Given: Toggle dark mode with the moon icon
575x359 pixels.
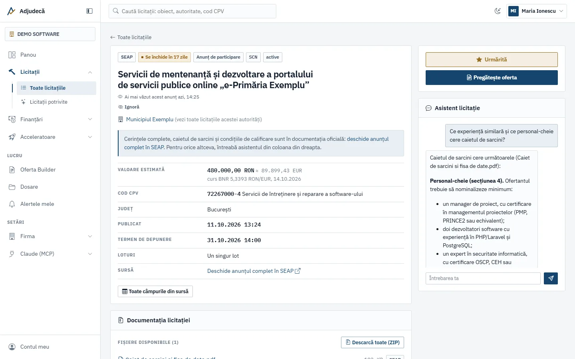Looking at the screenshot, I should [x=498, y=11].
